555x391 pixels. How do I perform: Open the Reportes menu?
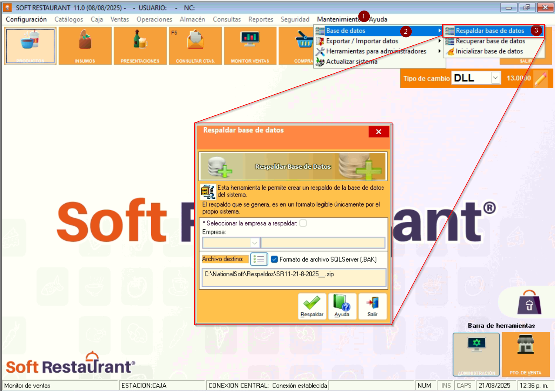[x=261, y=19]
